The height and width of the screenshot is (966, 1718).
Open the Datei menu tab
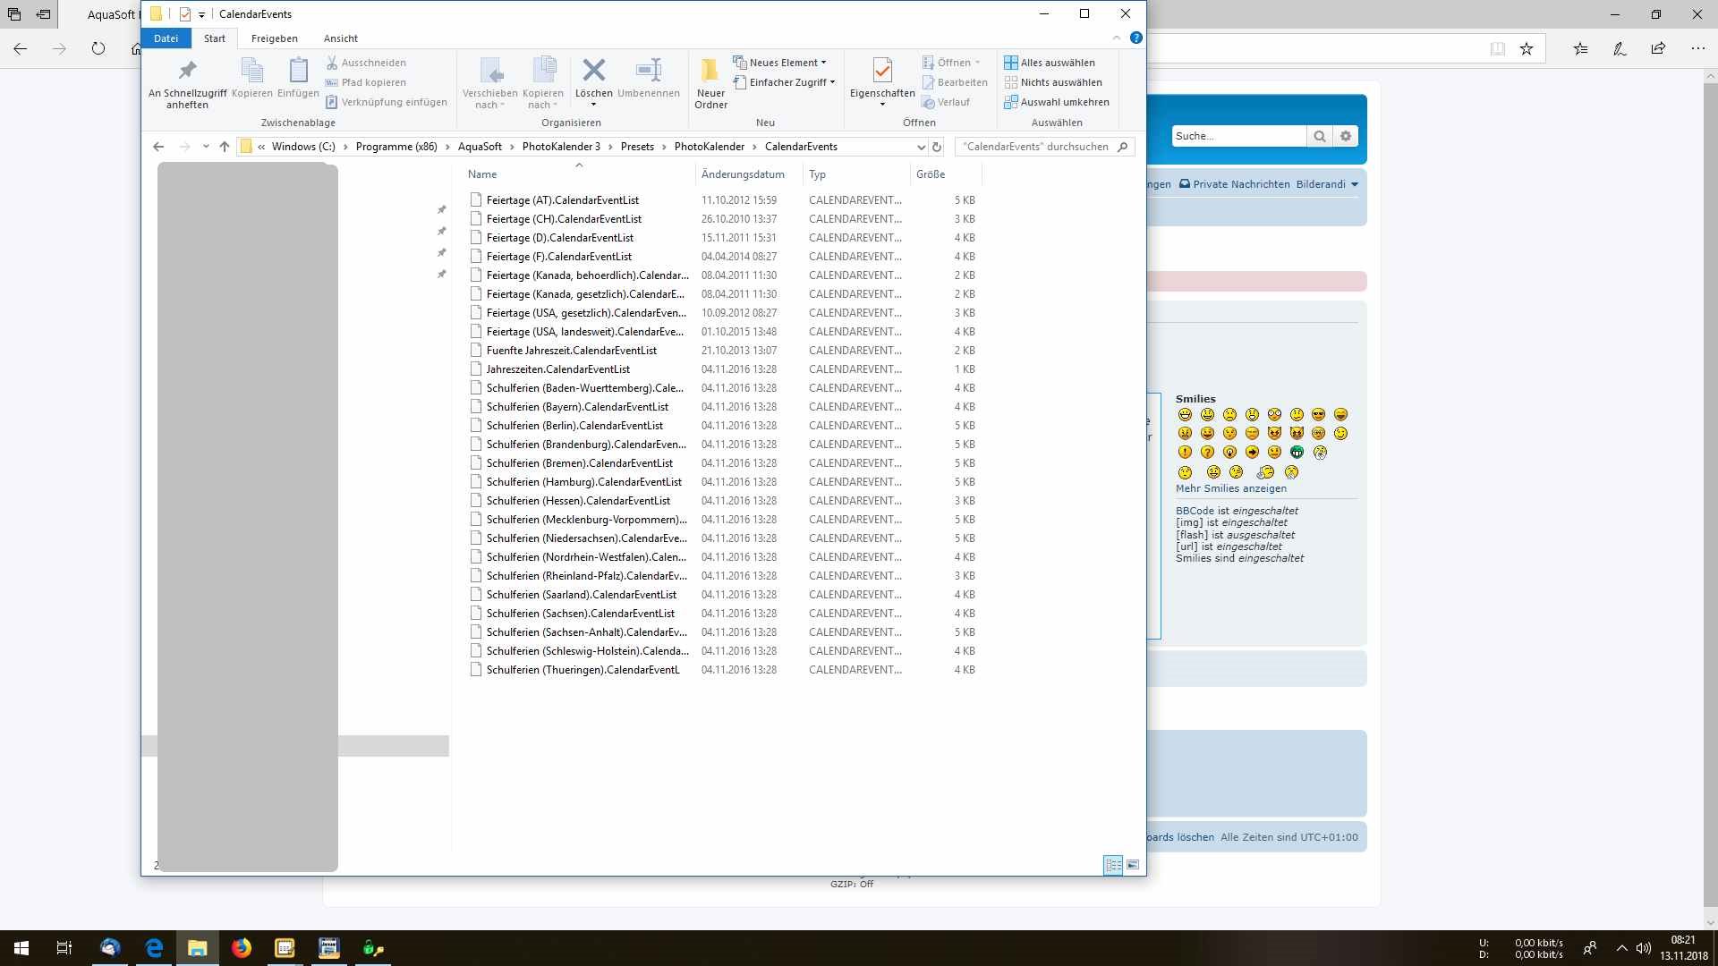(166, 38)
